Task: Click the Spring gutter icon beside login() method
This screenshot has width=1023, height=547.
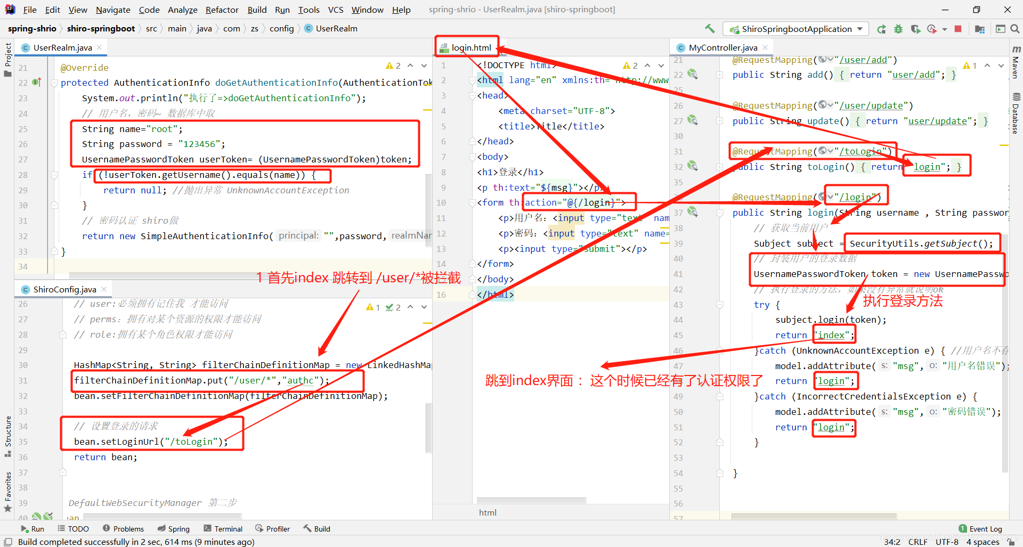Action: (693, 212)
